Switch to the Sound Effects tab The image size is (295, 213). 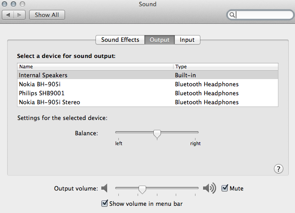tap(120, 40)
